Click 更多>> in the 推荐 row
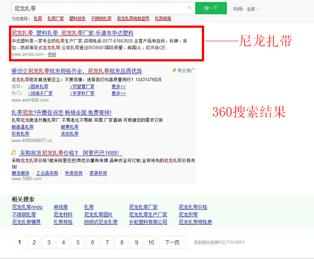The height and width of the screenshot is (259, 314). (118, 86)
